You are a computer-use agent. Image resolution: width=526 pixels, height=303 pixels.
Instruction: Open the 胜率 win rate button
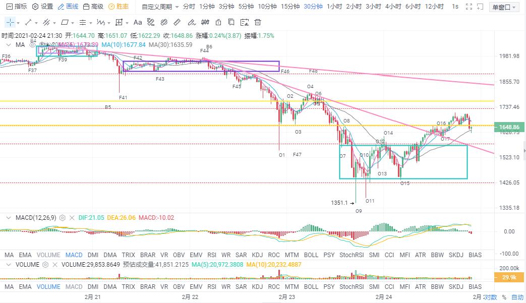point(119,7)
